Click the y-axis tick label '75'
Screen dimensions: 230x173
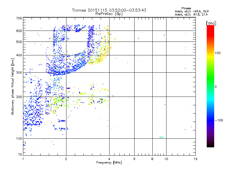coord(20,155)
